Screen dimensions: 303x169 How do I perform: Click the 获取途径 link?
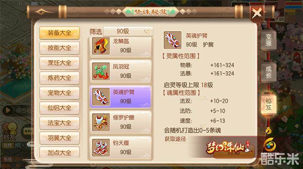point(175,139)
